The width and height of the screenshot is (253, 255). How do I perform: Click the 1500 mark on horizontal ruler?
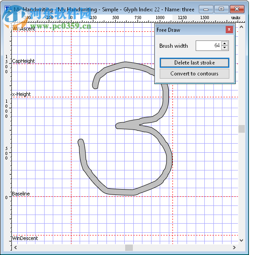205,18
